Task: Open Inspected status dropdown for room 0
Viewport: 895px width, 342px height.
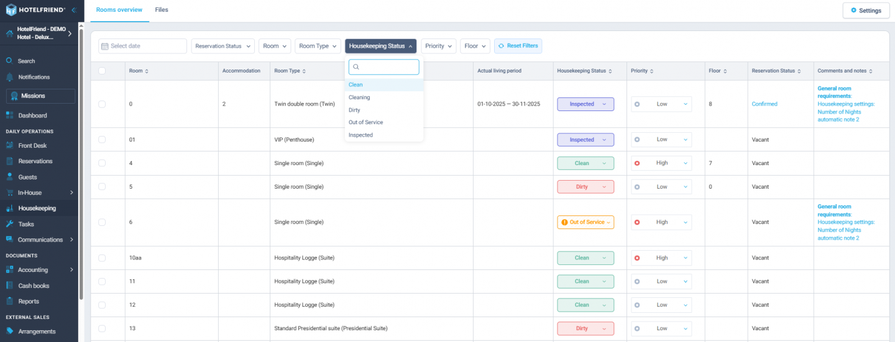Action: point(585,104)
